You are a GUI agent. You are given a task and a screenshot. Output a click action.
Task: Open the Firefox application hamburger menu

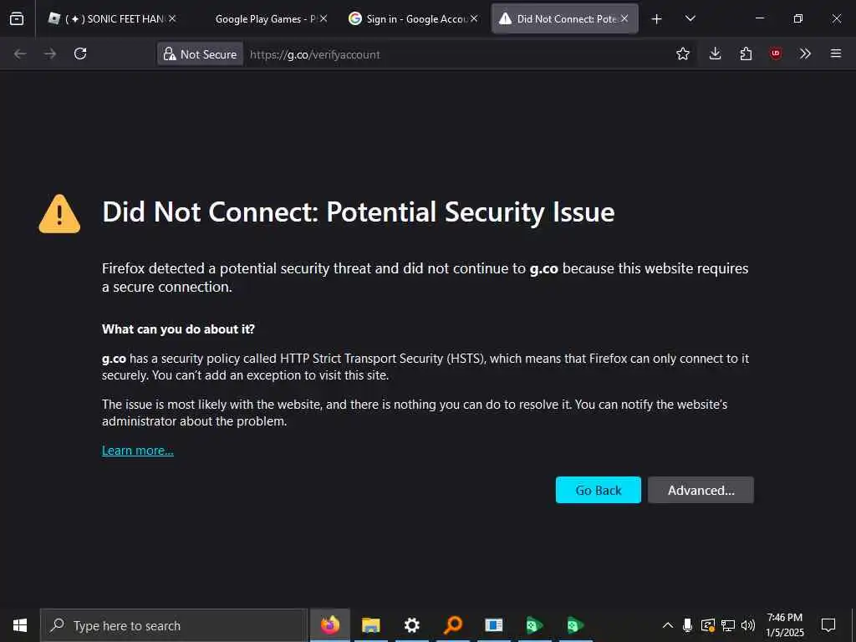(x=835, y=53)
